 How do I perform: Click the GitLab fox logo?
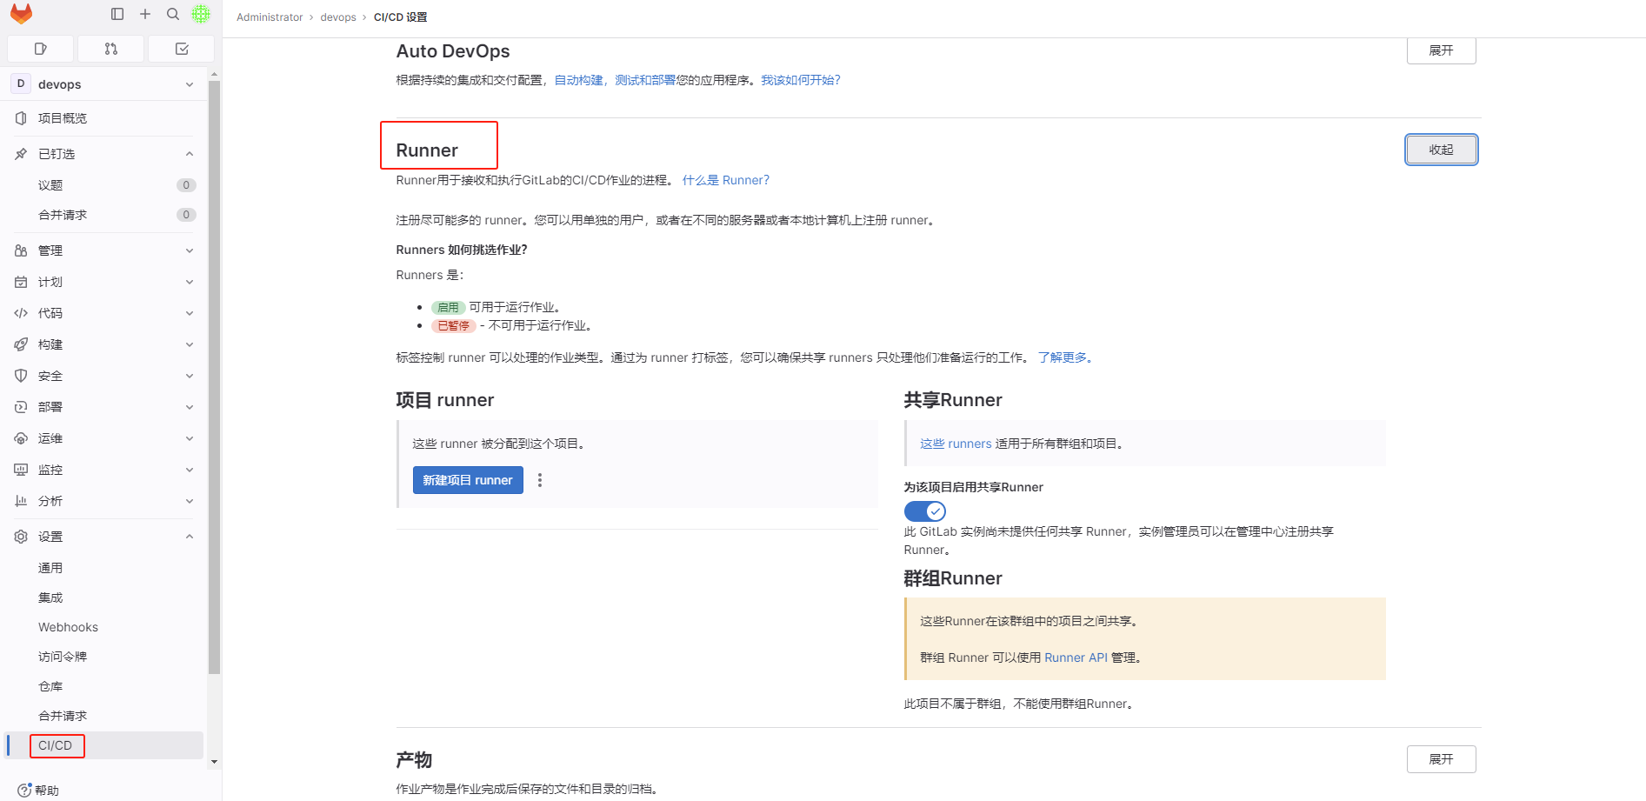click(x=21, y=14)
